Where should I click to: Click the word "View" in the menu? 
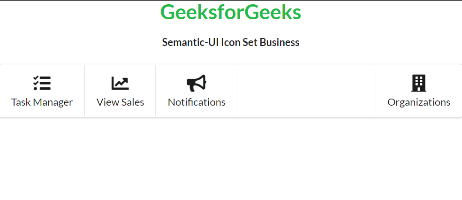point(107,102)
